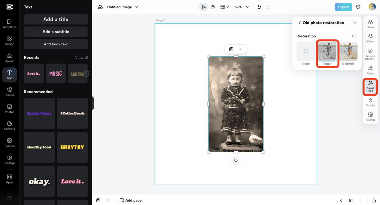Select the hand pan tool
This screenshot has width=380, height=205.
[213, 7]
